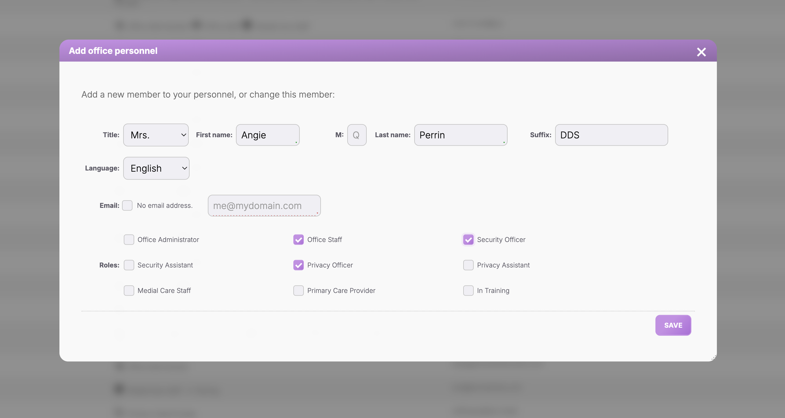Check the Medial Care Staff checkbox
785x418 pixels.
tap(129, 291)
